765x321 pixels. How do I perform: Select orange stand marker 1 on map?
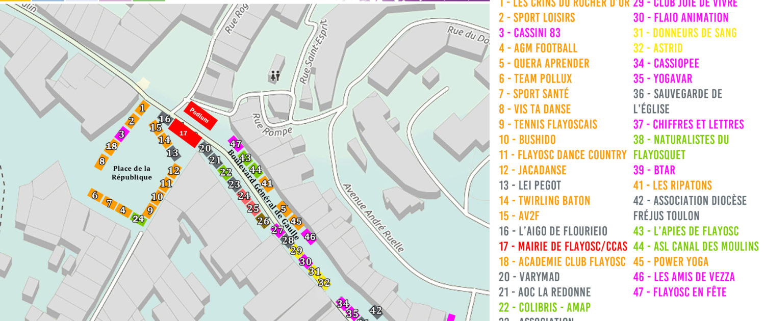(142, 108)
